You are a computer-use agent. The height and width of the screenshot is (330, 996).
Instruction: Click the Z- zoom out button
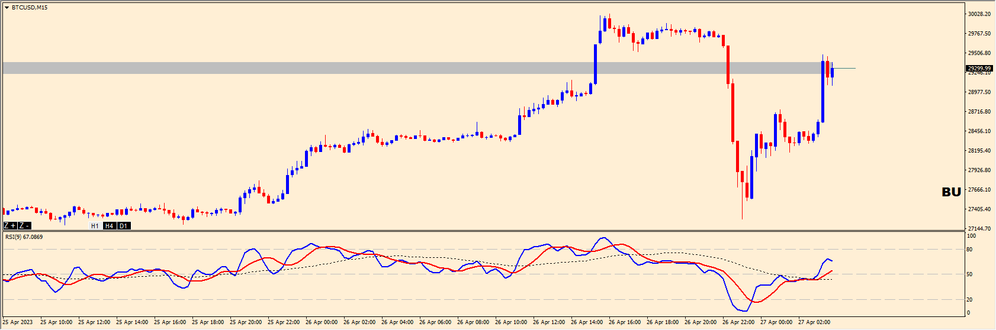pos(24,226)
